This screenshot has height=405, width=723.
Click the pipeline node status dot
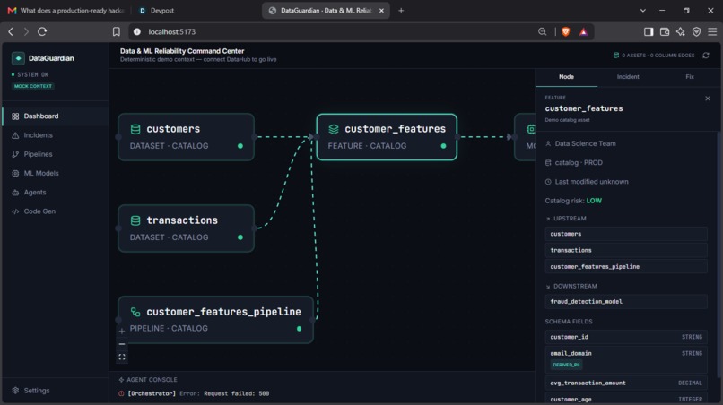(300, 329)
